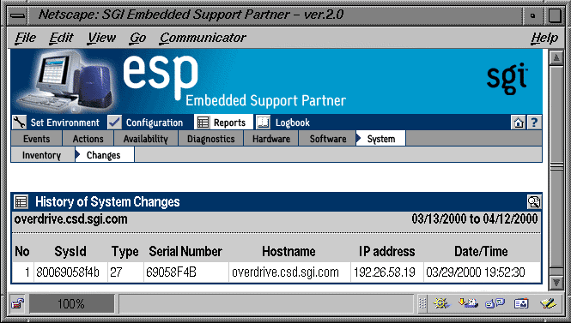Click the scrollbar up arrow
Image resolution: width=571 pixels, height=323 pixels.
tap(556, 57)
